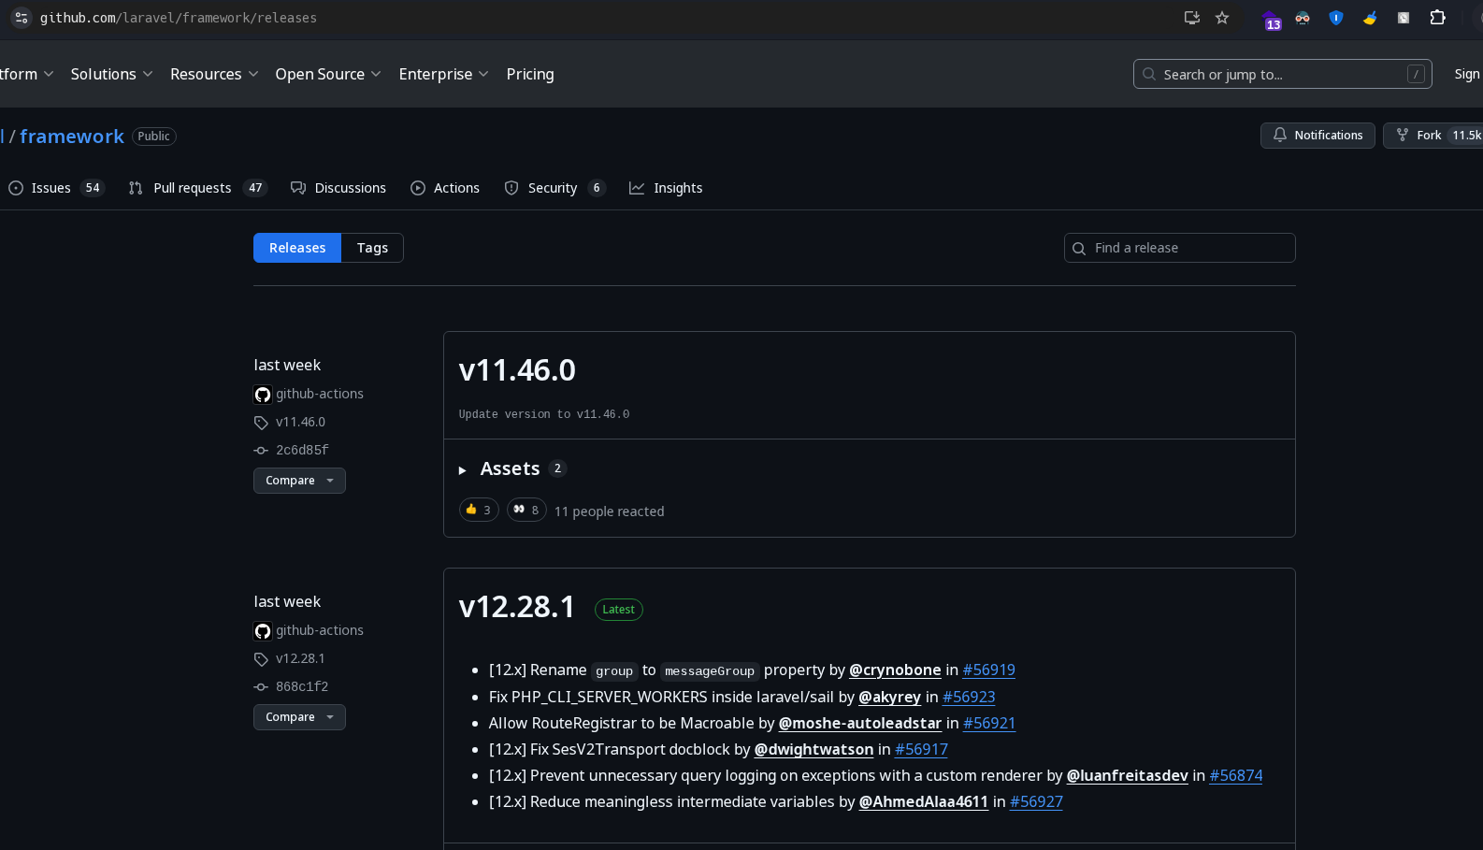Click the Fork icon
1483x850 pixels.
(1403, 135)
